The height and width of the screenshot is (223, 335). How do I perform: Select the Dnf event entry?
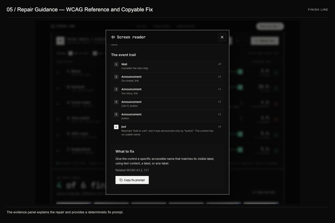167,130
